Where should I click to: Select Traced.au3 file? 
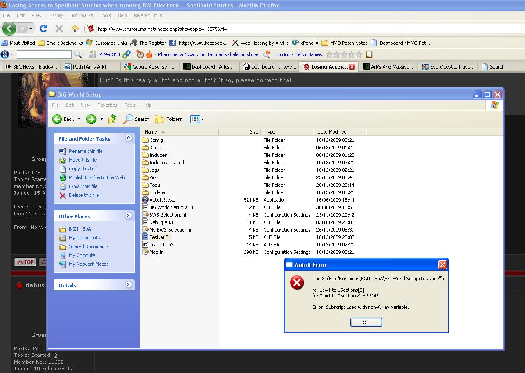pos(158,245)
